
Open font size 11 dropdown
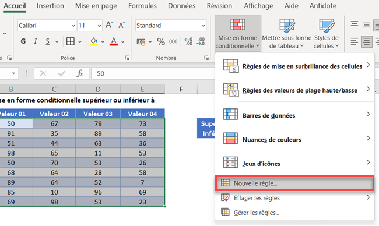(99, 26)
